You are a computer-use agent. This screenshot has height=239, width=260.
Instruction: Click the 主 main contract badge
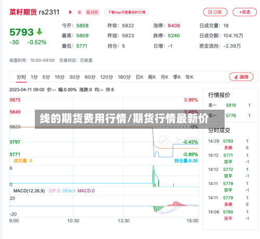click(80, 12)
